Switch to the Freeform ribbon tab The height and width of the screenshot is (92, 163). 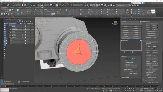(x=12, y=8)
